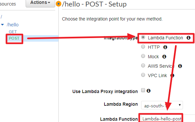Screen dimensions: 195x122
Task: Select the GET method under /hello
Action: [x=13, y=32]
